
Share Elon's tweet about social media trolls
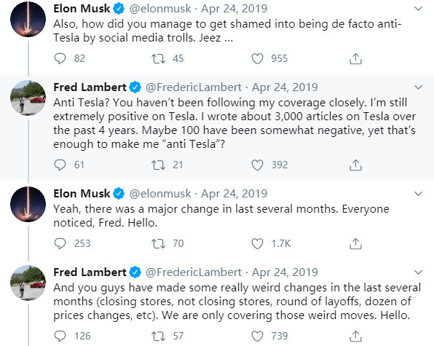click(355, 59)
